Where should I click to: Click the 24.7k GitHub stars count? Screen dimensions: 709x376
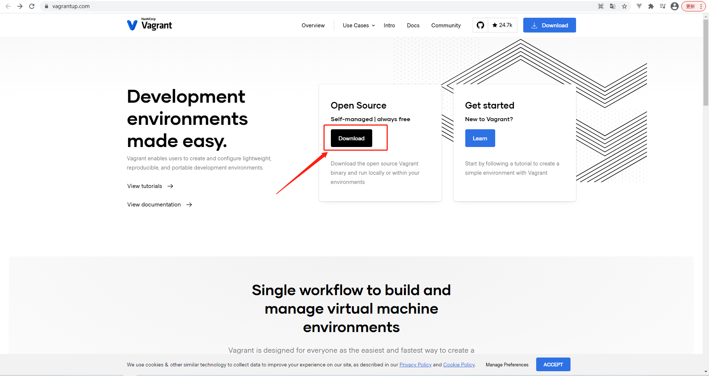(503, 25)
